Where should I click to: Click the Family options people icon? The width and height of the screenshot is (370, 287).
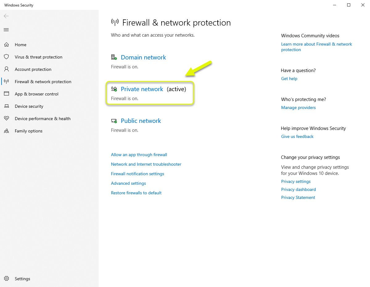point(6,131)
